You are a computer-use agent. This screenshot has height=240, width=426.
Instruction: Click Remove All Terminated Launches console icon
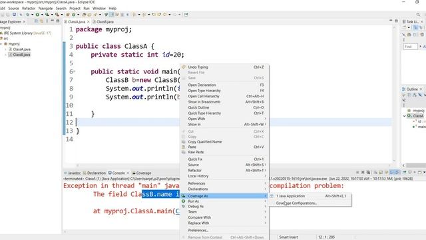pos(368,172)
